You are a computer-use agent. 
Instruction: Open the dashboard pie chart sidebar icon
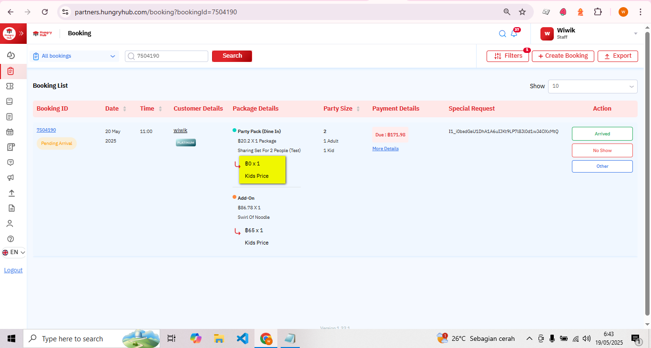pos(10,56)
